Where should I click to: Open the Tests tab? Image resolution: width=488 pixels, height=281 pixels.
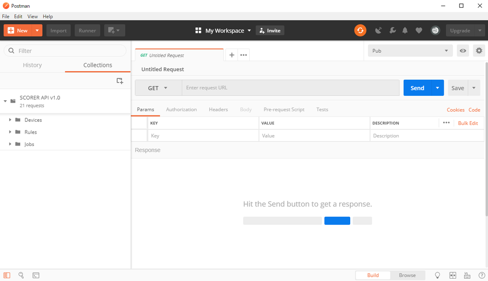pyautogui.click(x=322, y=109)
